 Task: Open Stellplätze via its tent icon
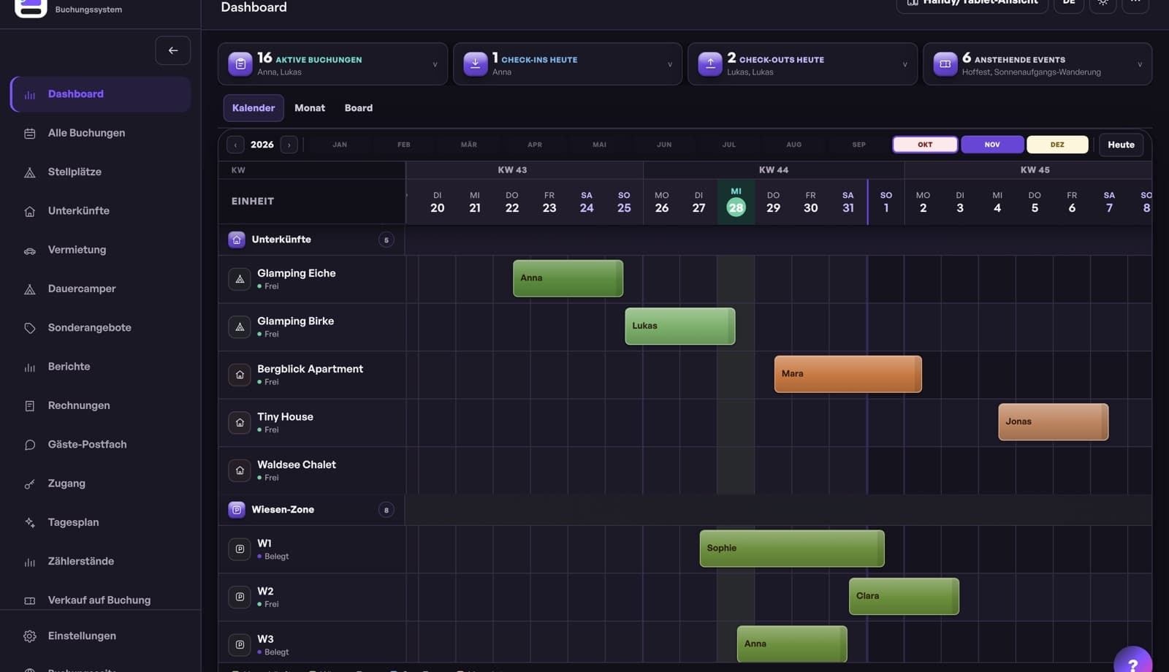30,172
